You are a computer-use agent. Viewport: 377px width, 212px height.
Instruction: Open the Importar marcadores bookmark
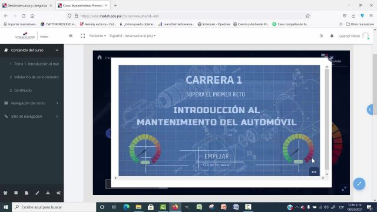point(20,24)
